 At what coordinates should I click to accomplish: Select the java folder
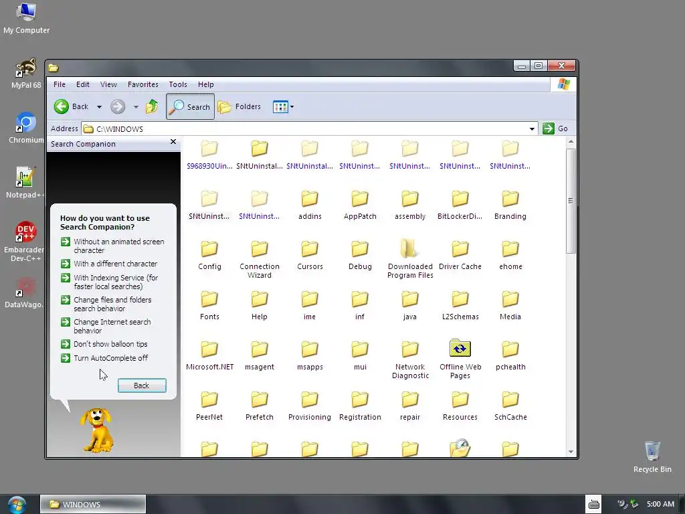[410, 306]
